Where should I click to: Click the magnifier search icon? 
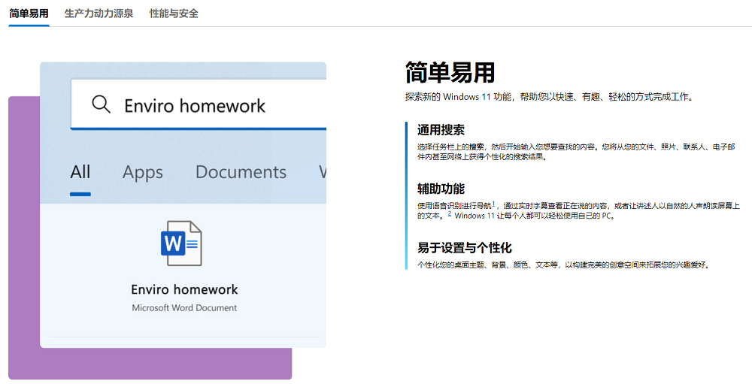point(101,104)
